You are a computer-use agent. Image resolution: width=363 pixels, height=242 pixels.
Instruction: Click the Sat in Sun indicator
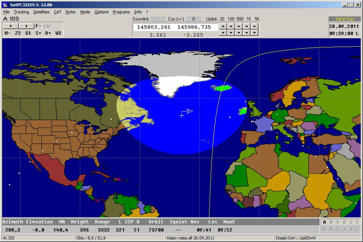[344, 19]
